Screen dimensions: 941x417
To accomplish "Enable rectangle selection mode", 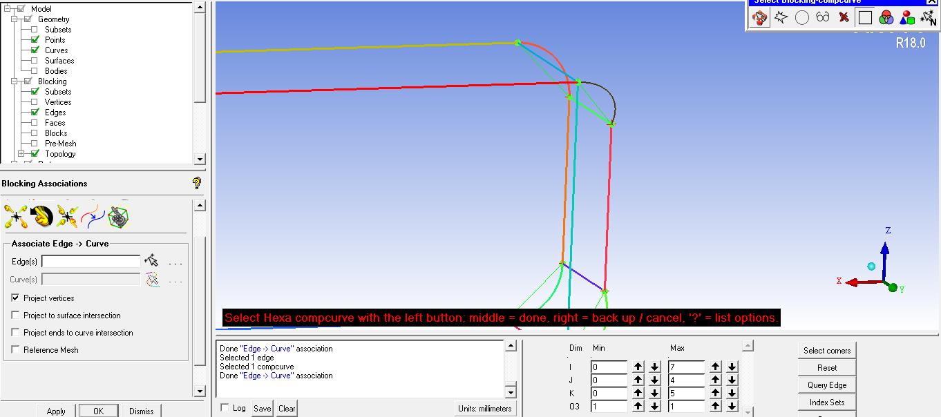I will [x=865, y=17].
